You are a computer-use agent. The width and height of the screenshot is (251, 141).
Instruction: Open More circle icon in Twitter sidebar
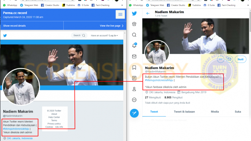tap(134, 100)
